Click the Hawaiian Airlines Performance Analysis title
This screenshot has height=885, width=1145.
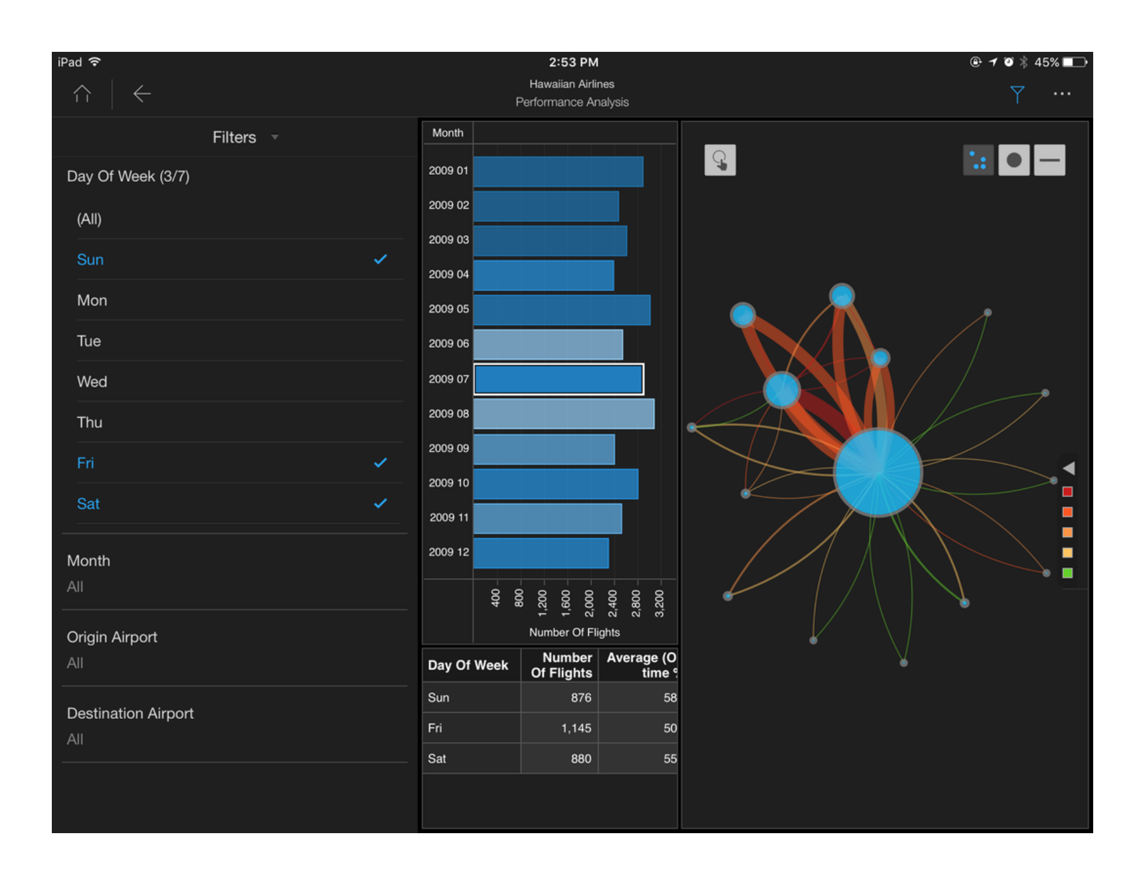572,93
